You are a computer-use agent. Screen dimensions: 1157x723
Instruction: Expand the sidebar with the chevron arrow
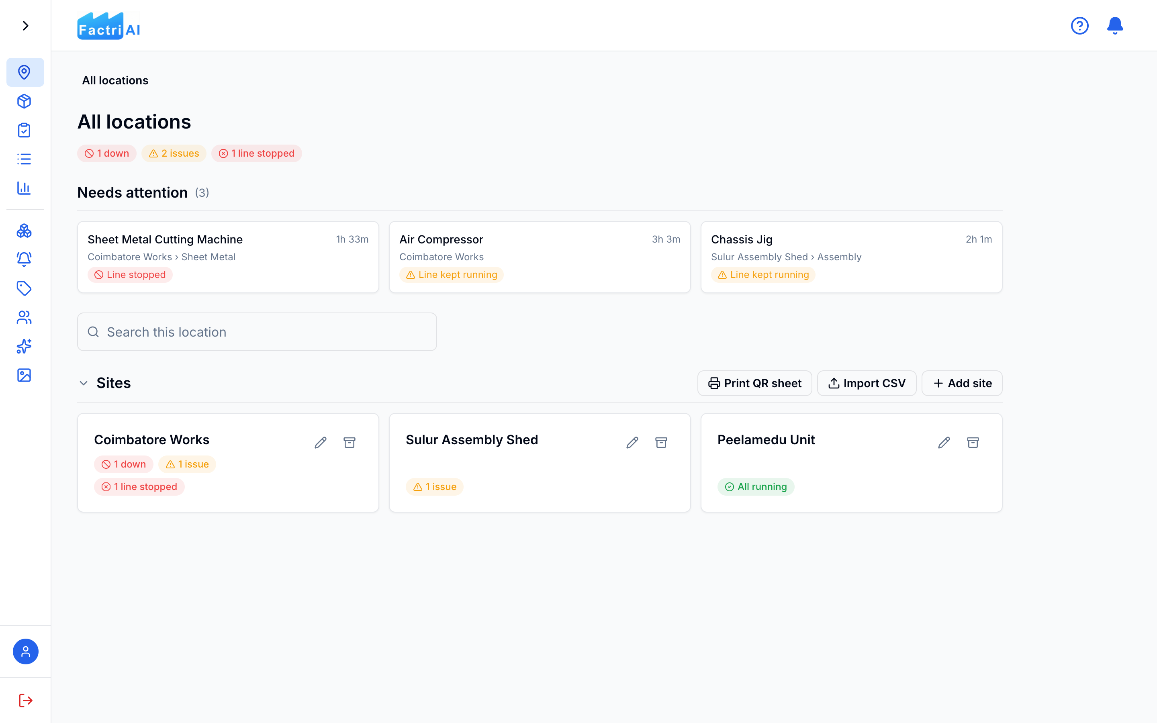point(25,25)
